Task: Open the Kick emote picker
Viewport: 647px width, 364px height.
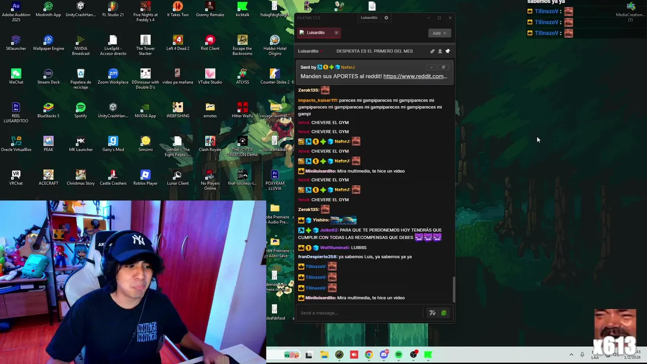Action: click(444, 313)
